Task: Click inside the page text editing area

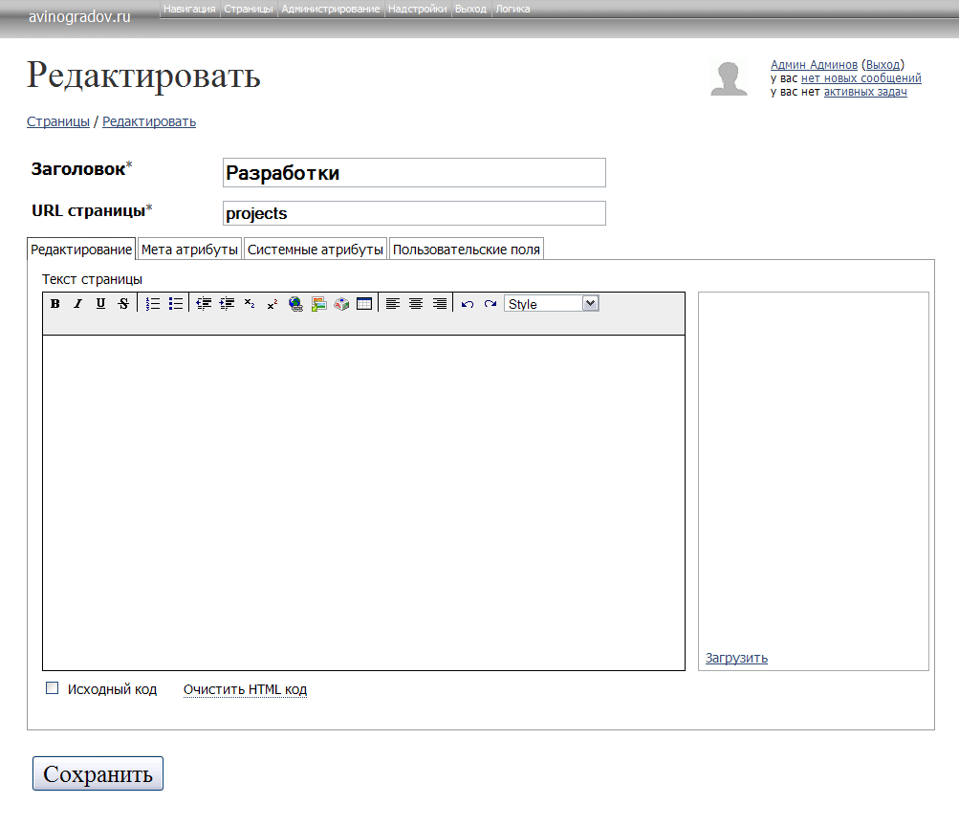Action: point(364,503)
